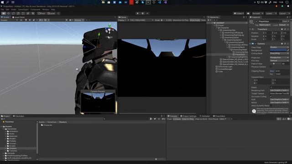
Task: Open Transform component preset icon
Action: [285, 29]
